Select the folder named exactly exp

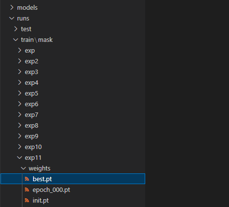pos(30,51)
